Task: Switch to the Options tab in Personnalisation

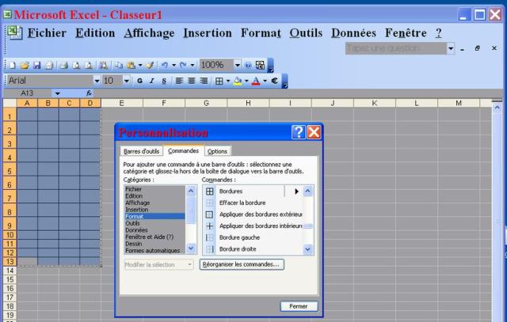Action: (x=217, y=151)
